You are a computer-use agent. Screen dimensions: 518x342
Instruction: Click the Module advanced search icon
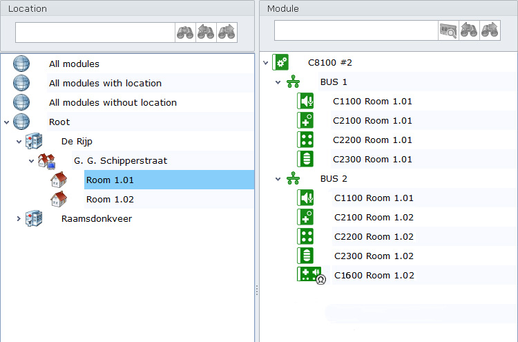click(448, 30)
